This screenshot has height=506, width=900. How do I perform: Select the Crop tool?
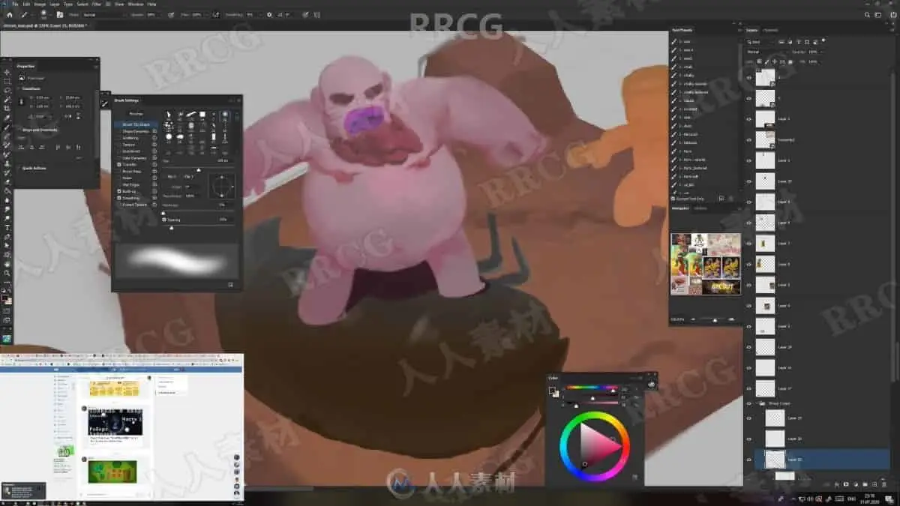tap(7, 108)
